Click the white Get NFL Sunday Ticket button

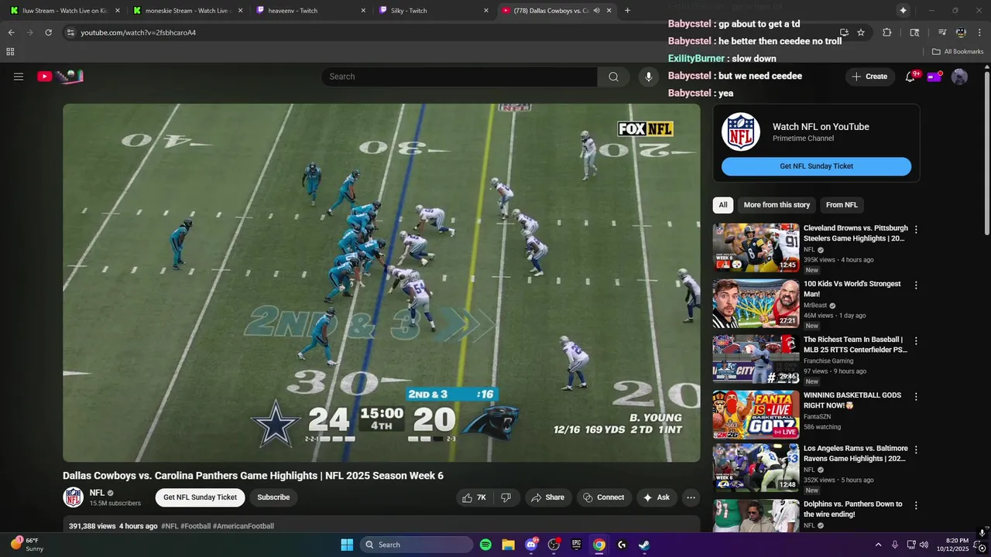tap(200, 497)
